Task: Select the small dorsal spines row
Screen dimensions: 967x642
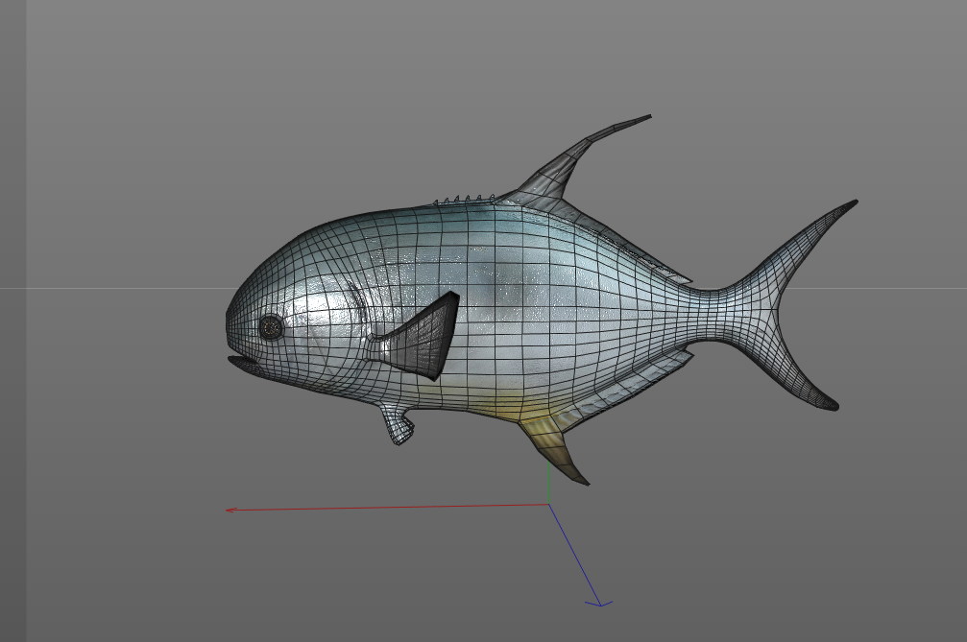Action: 464,199
